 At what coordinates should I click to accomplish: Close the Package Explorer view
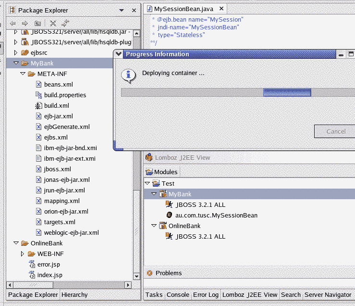[134, 10]
